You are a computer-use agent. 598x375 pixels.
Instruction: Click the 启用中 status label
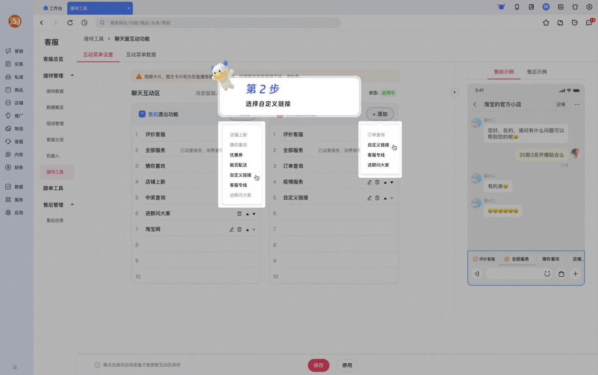coord(388,93)
